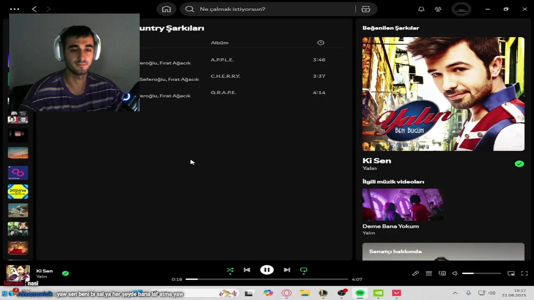
Task: Toggle the liked check in the bottom bar
Action: click(x=65, y=273)
